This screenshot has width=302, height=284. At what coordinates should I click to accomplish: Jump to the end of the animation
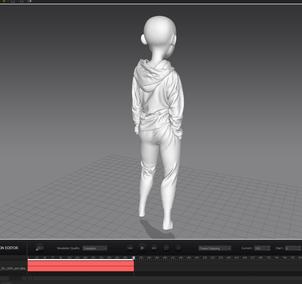[x=154, y=248]
